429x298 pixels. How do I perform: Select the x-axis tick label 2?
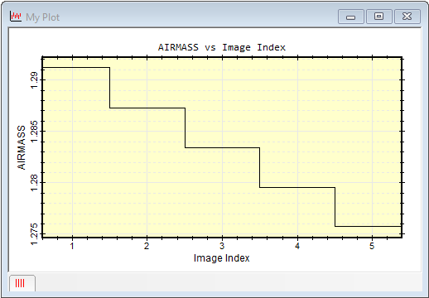[x=147, y=246]
